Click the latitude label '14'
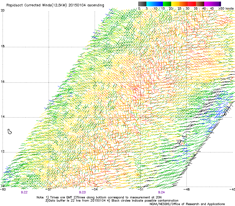 pos(3,116)
